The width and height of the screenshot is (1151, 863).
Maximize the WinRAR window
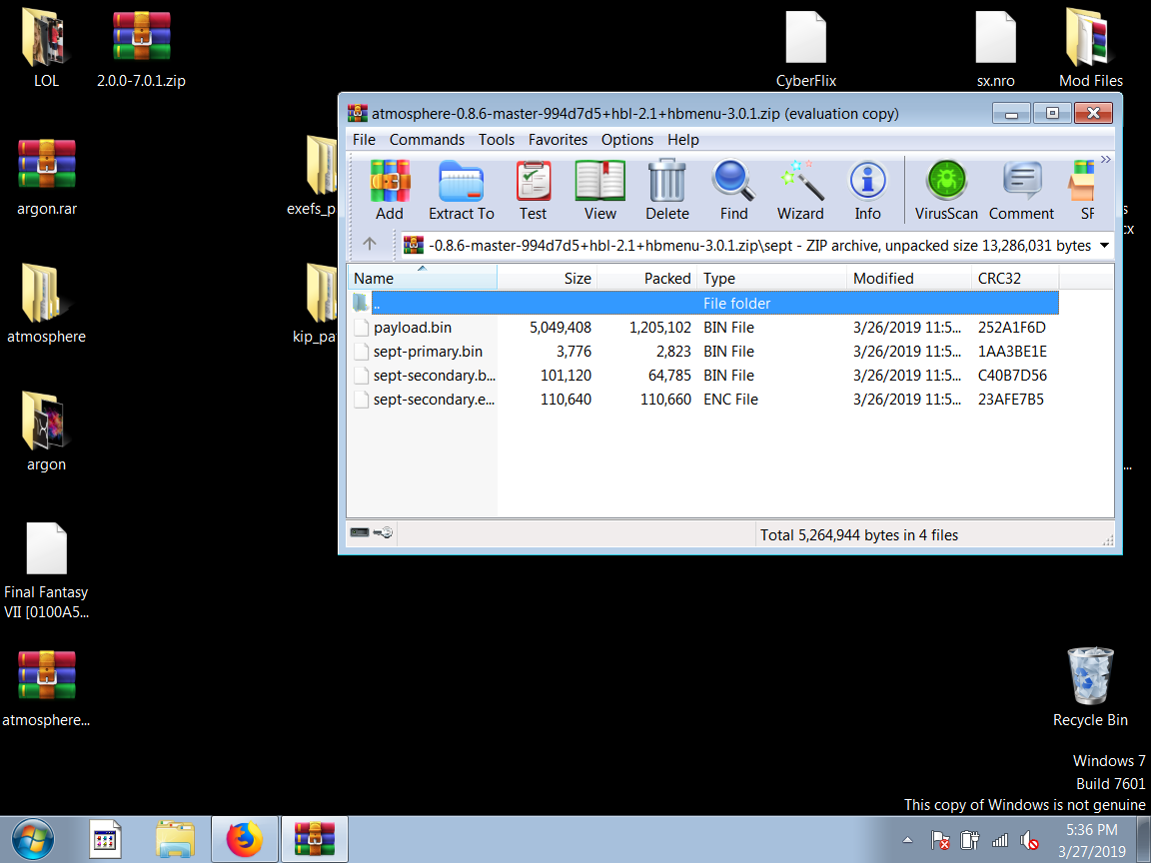pos(1052,113)
